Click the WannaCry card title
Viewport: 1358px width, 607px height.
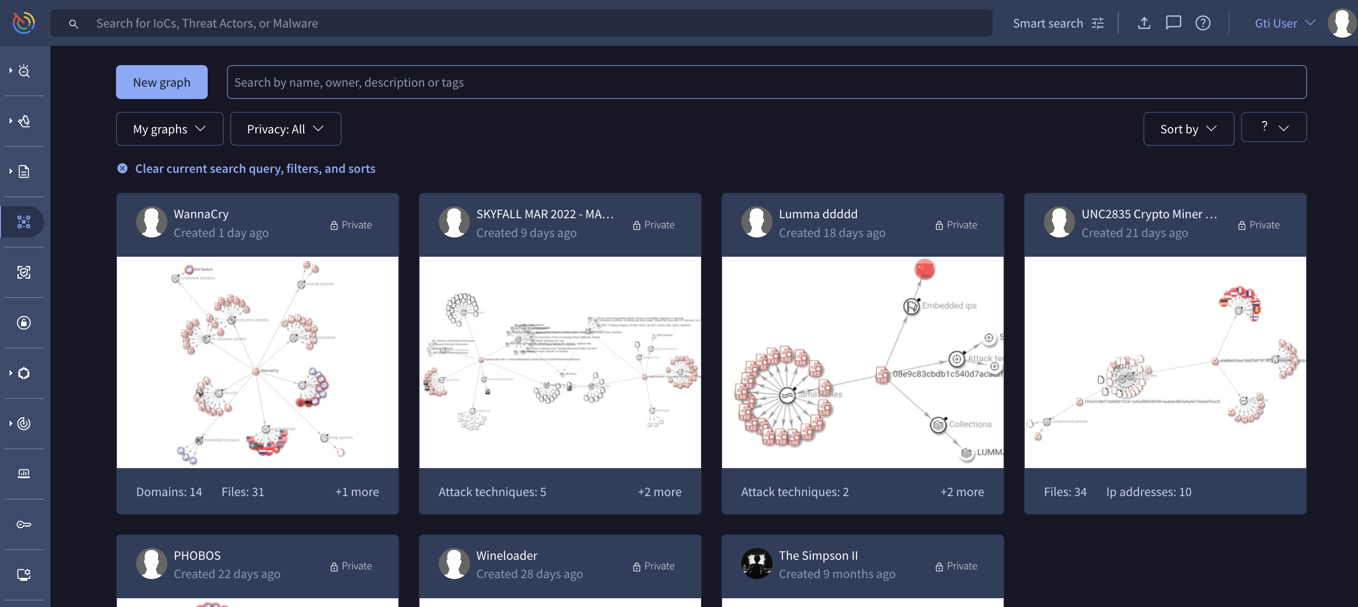pos(201,214)
